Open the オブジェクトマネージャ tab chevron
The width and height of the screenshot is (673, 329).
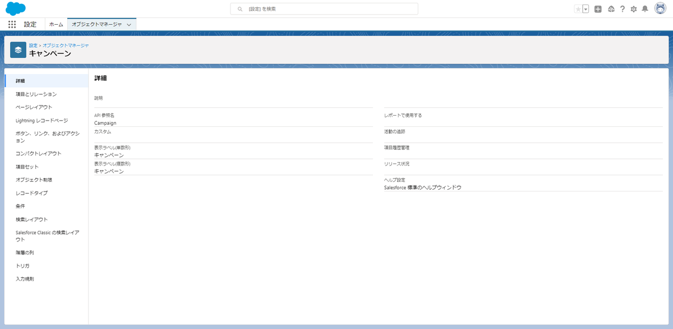click(x=129, y=24)
